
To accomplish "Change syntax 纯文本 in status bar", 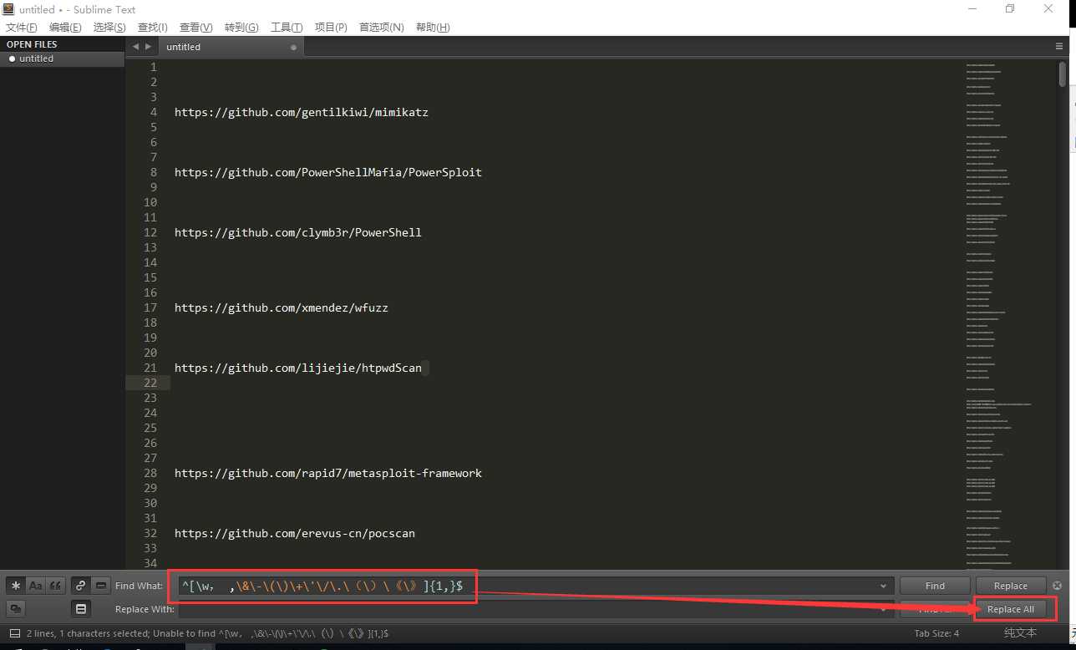I will click(x=1020, y=633).
